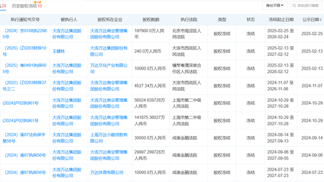Select the 冻结起止日期 column header
Screen dimensions: 324x182
[x=281, y=20]
